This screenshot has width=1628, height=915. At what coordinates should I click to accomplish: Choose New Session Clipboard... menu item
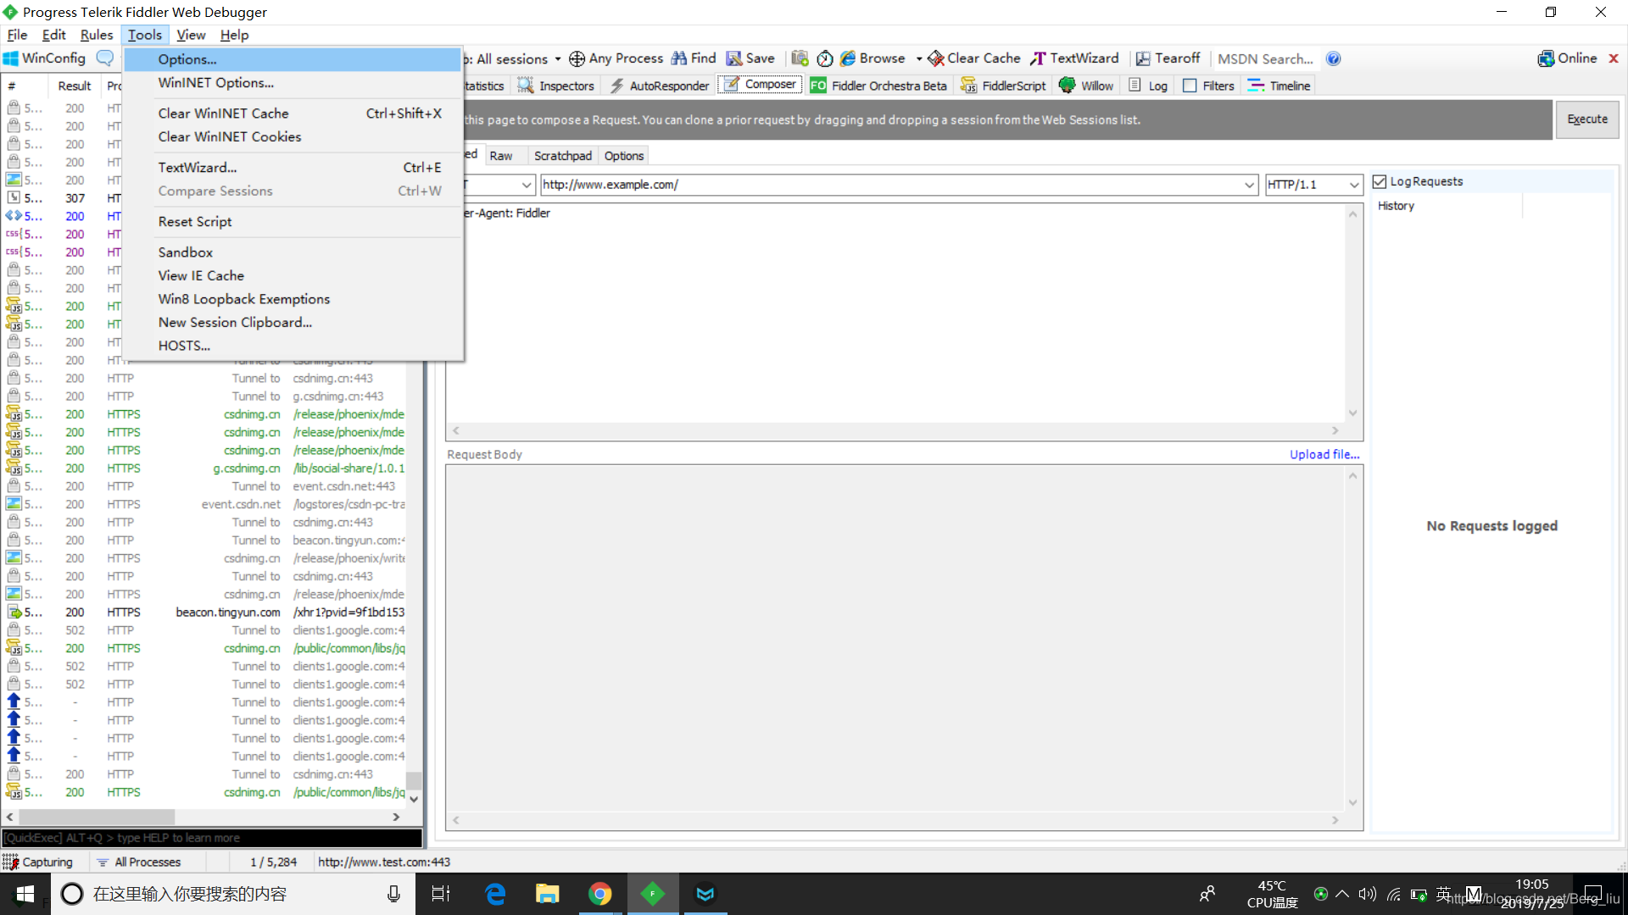pyautogui.click(x=293, y=322)
